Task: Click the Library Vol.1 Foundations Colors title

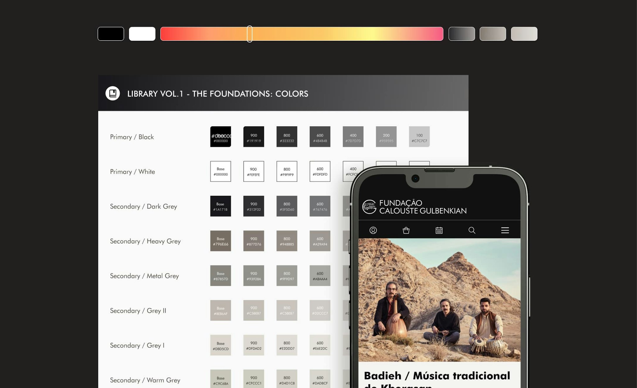Action: (218, 94)
